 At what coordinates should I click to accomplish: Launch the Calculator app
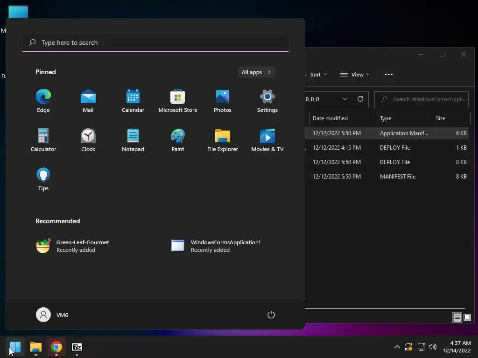click(x=43, y=140)
